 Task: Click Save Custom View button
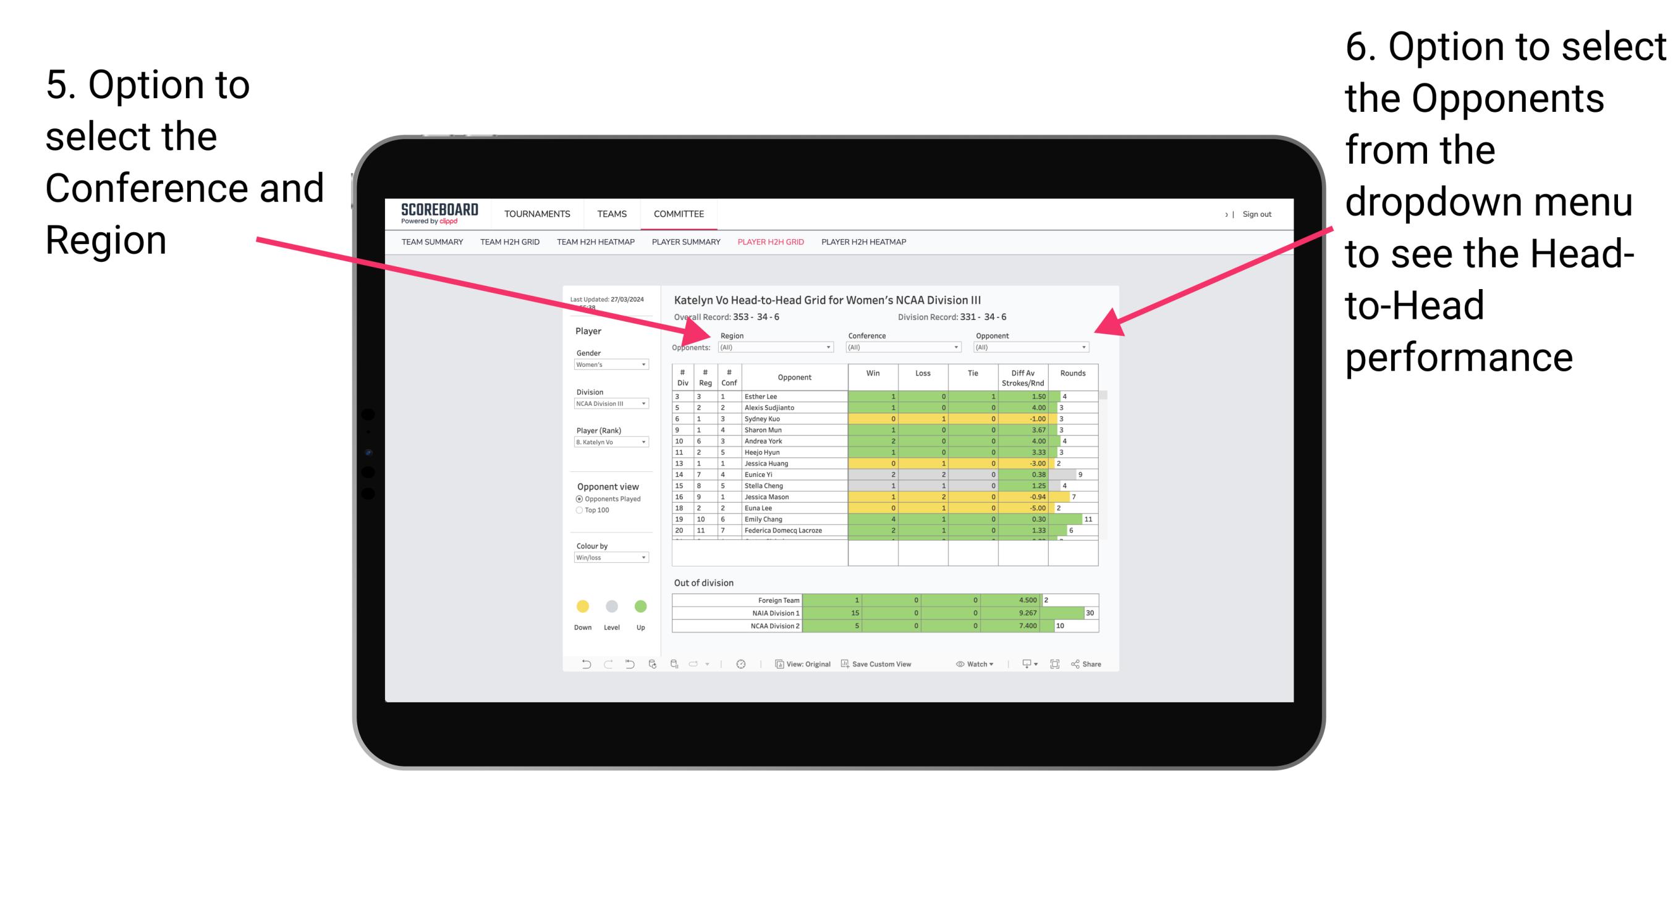pos(898,665)
